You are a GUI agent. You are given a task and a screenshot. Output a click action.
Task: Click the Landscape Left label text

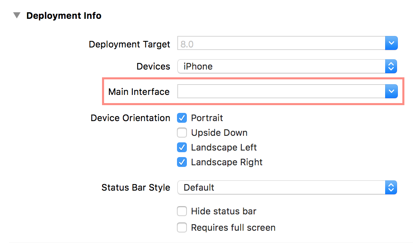coord(224,147)
